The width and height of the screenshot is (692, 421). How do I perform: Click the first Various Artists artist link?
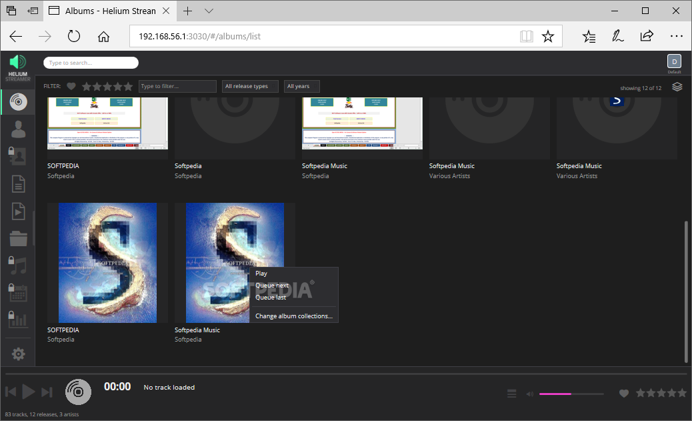(449, 176)
